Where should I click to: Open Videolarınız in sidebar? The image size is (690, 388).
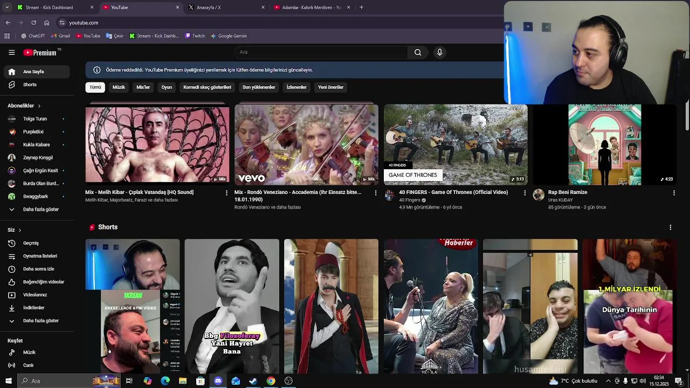36,295
